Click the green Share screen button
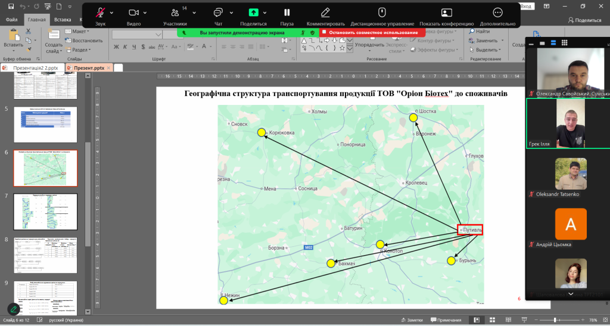This screenshot has width=610, height=326. click(254, 13)
